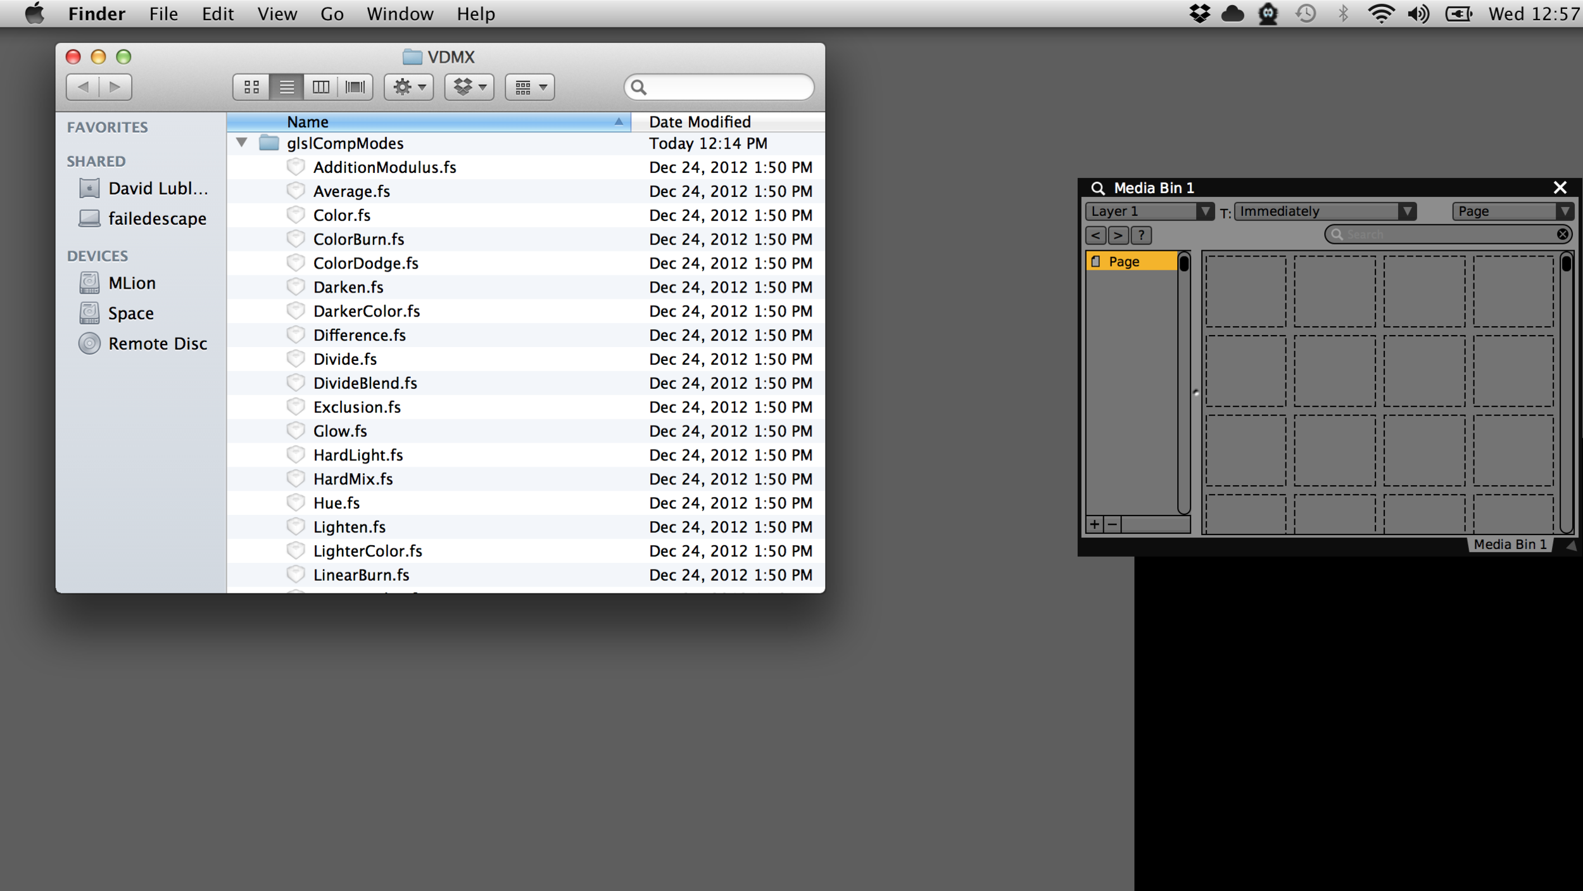Screen dimensions: 1583x891
Task: Select the Darken.fs file
Action: (x=526, y=288)
